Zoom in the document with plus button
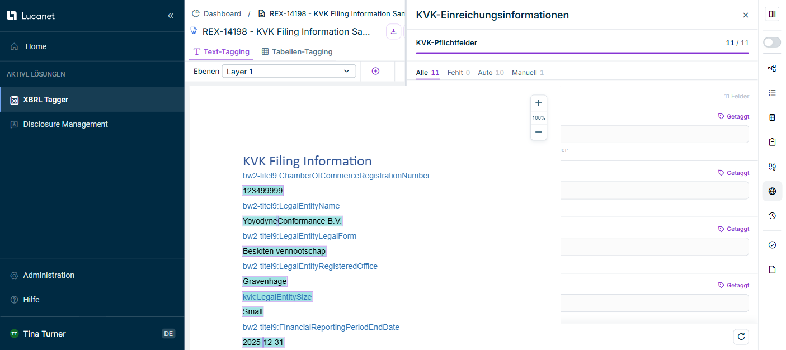This screenshot has height=350, width=786. pos(539,103)
